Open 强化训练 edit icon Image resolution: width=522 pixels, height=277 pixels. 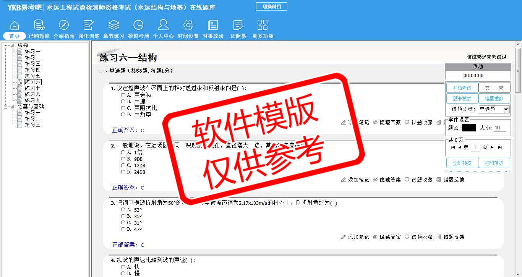[x=89, y=26]
